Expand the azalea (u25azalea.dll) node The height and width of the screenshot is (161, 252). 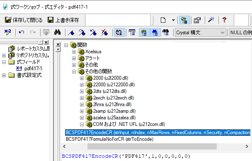point(82,118)
